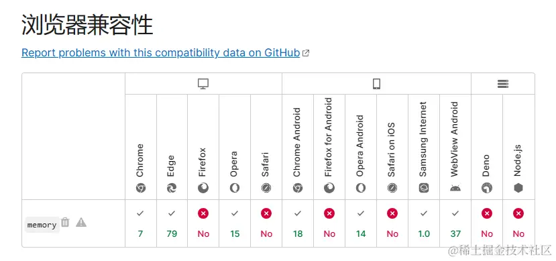Viewport: 556px width, 261px height.
Task: Click the Edge browser logo icon
Action: pyautogui.click(x=172, y=188)
